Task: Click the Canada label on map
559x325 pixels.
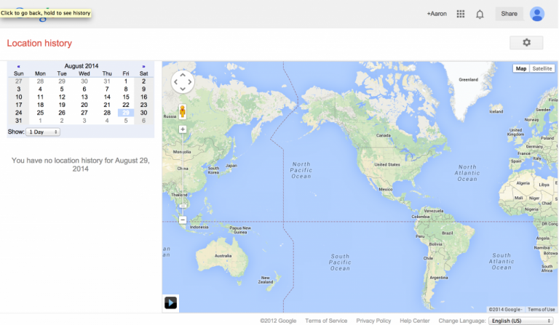Action: pyautogui.click(x=384, y=136)
